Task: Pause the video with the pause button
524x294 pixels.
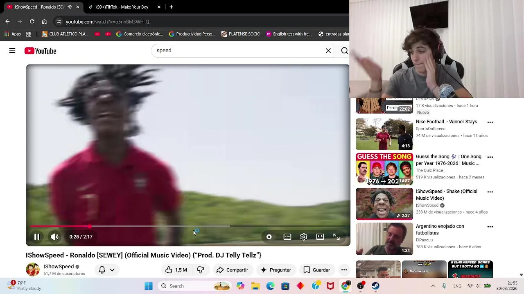Action: tap(36, 237)
